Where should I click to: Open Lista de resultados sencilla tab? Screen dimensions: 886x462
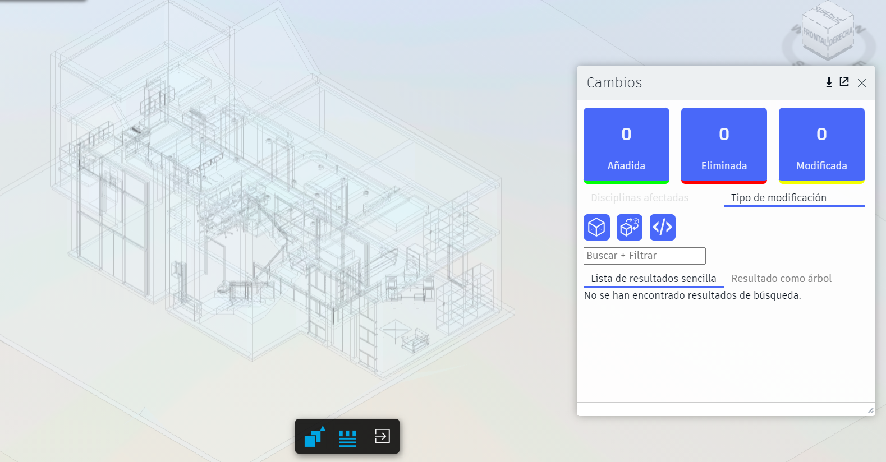tap(654, 279)
